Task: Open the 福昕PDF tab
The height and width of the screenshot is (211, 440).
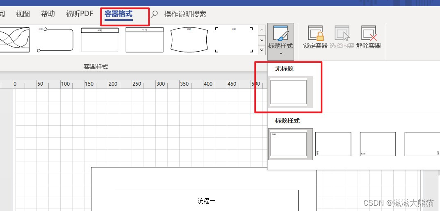Action: (x=80, y=14)
